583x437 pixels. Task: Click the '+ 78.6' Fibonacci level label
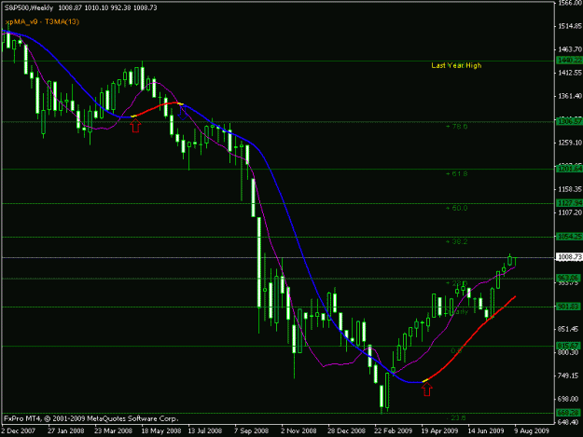tap(456, 127)
